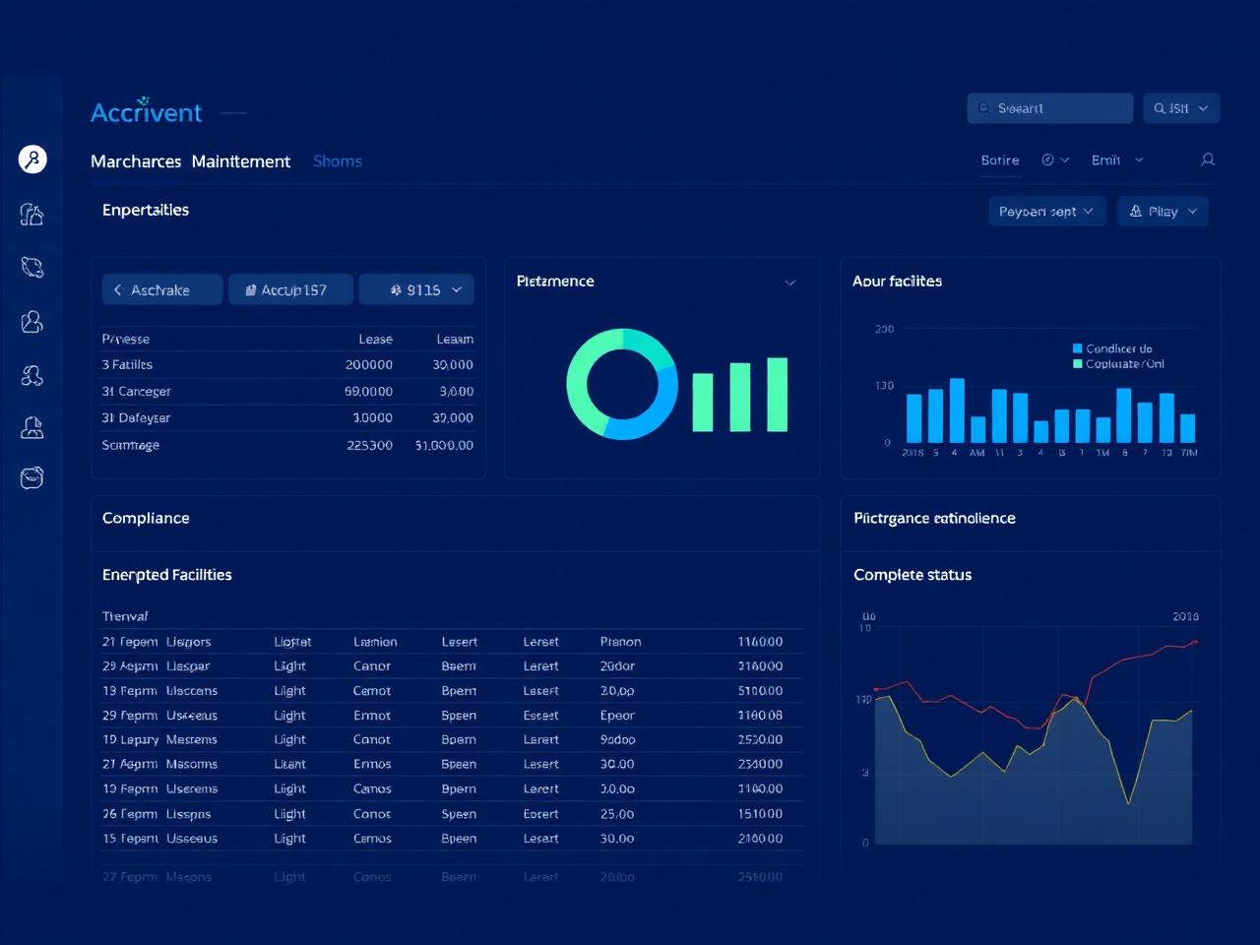
Task: Open the Marchances tab
Action: point(136,161)
